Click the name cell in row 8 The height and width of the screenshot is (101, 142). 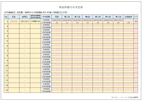click(x=14, y=56)
